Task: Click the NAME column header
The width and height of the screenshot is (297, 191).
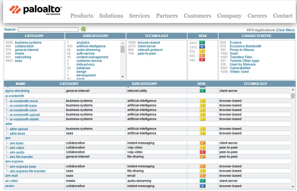Action: pyautogui.click(x=21, y=84)
